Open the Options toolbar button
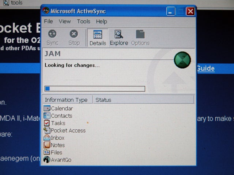This screenshot has width=234, height=175. [x=140, y=38]
